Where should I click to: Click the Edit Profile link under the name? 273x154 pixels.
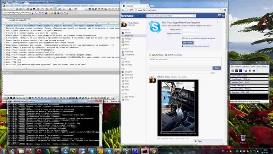pos(131,25)
